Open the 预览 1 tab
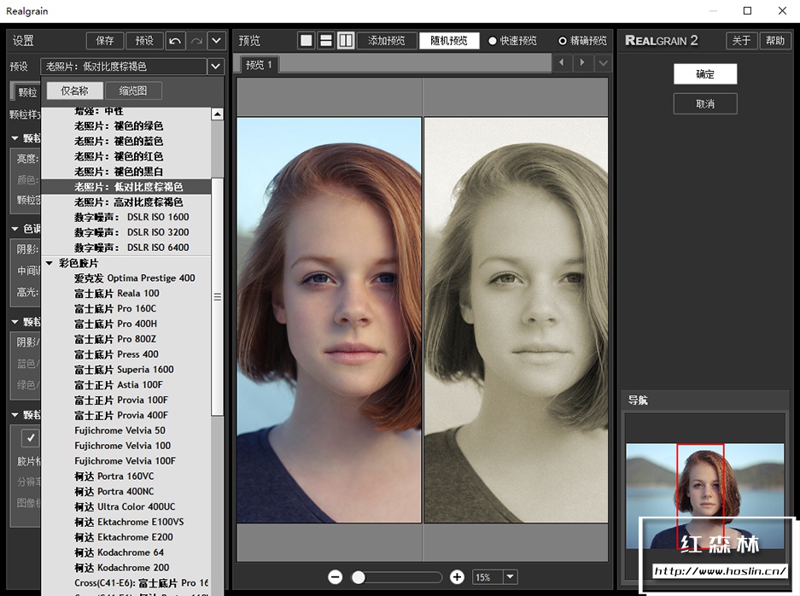This screenshot has height=596, width=800. pyautogui.click(x=259, y=65)
